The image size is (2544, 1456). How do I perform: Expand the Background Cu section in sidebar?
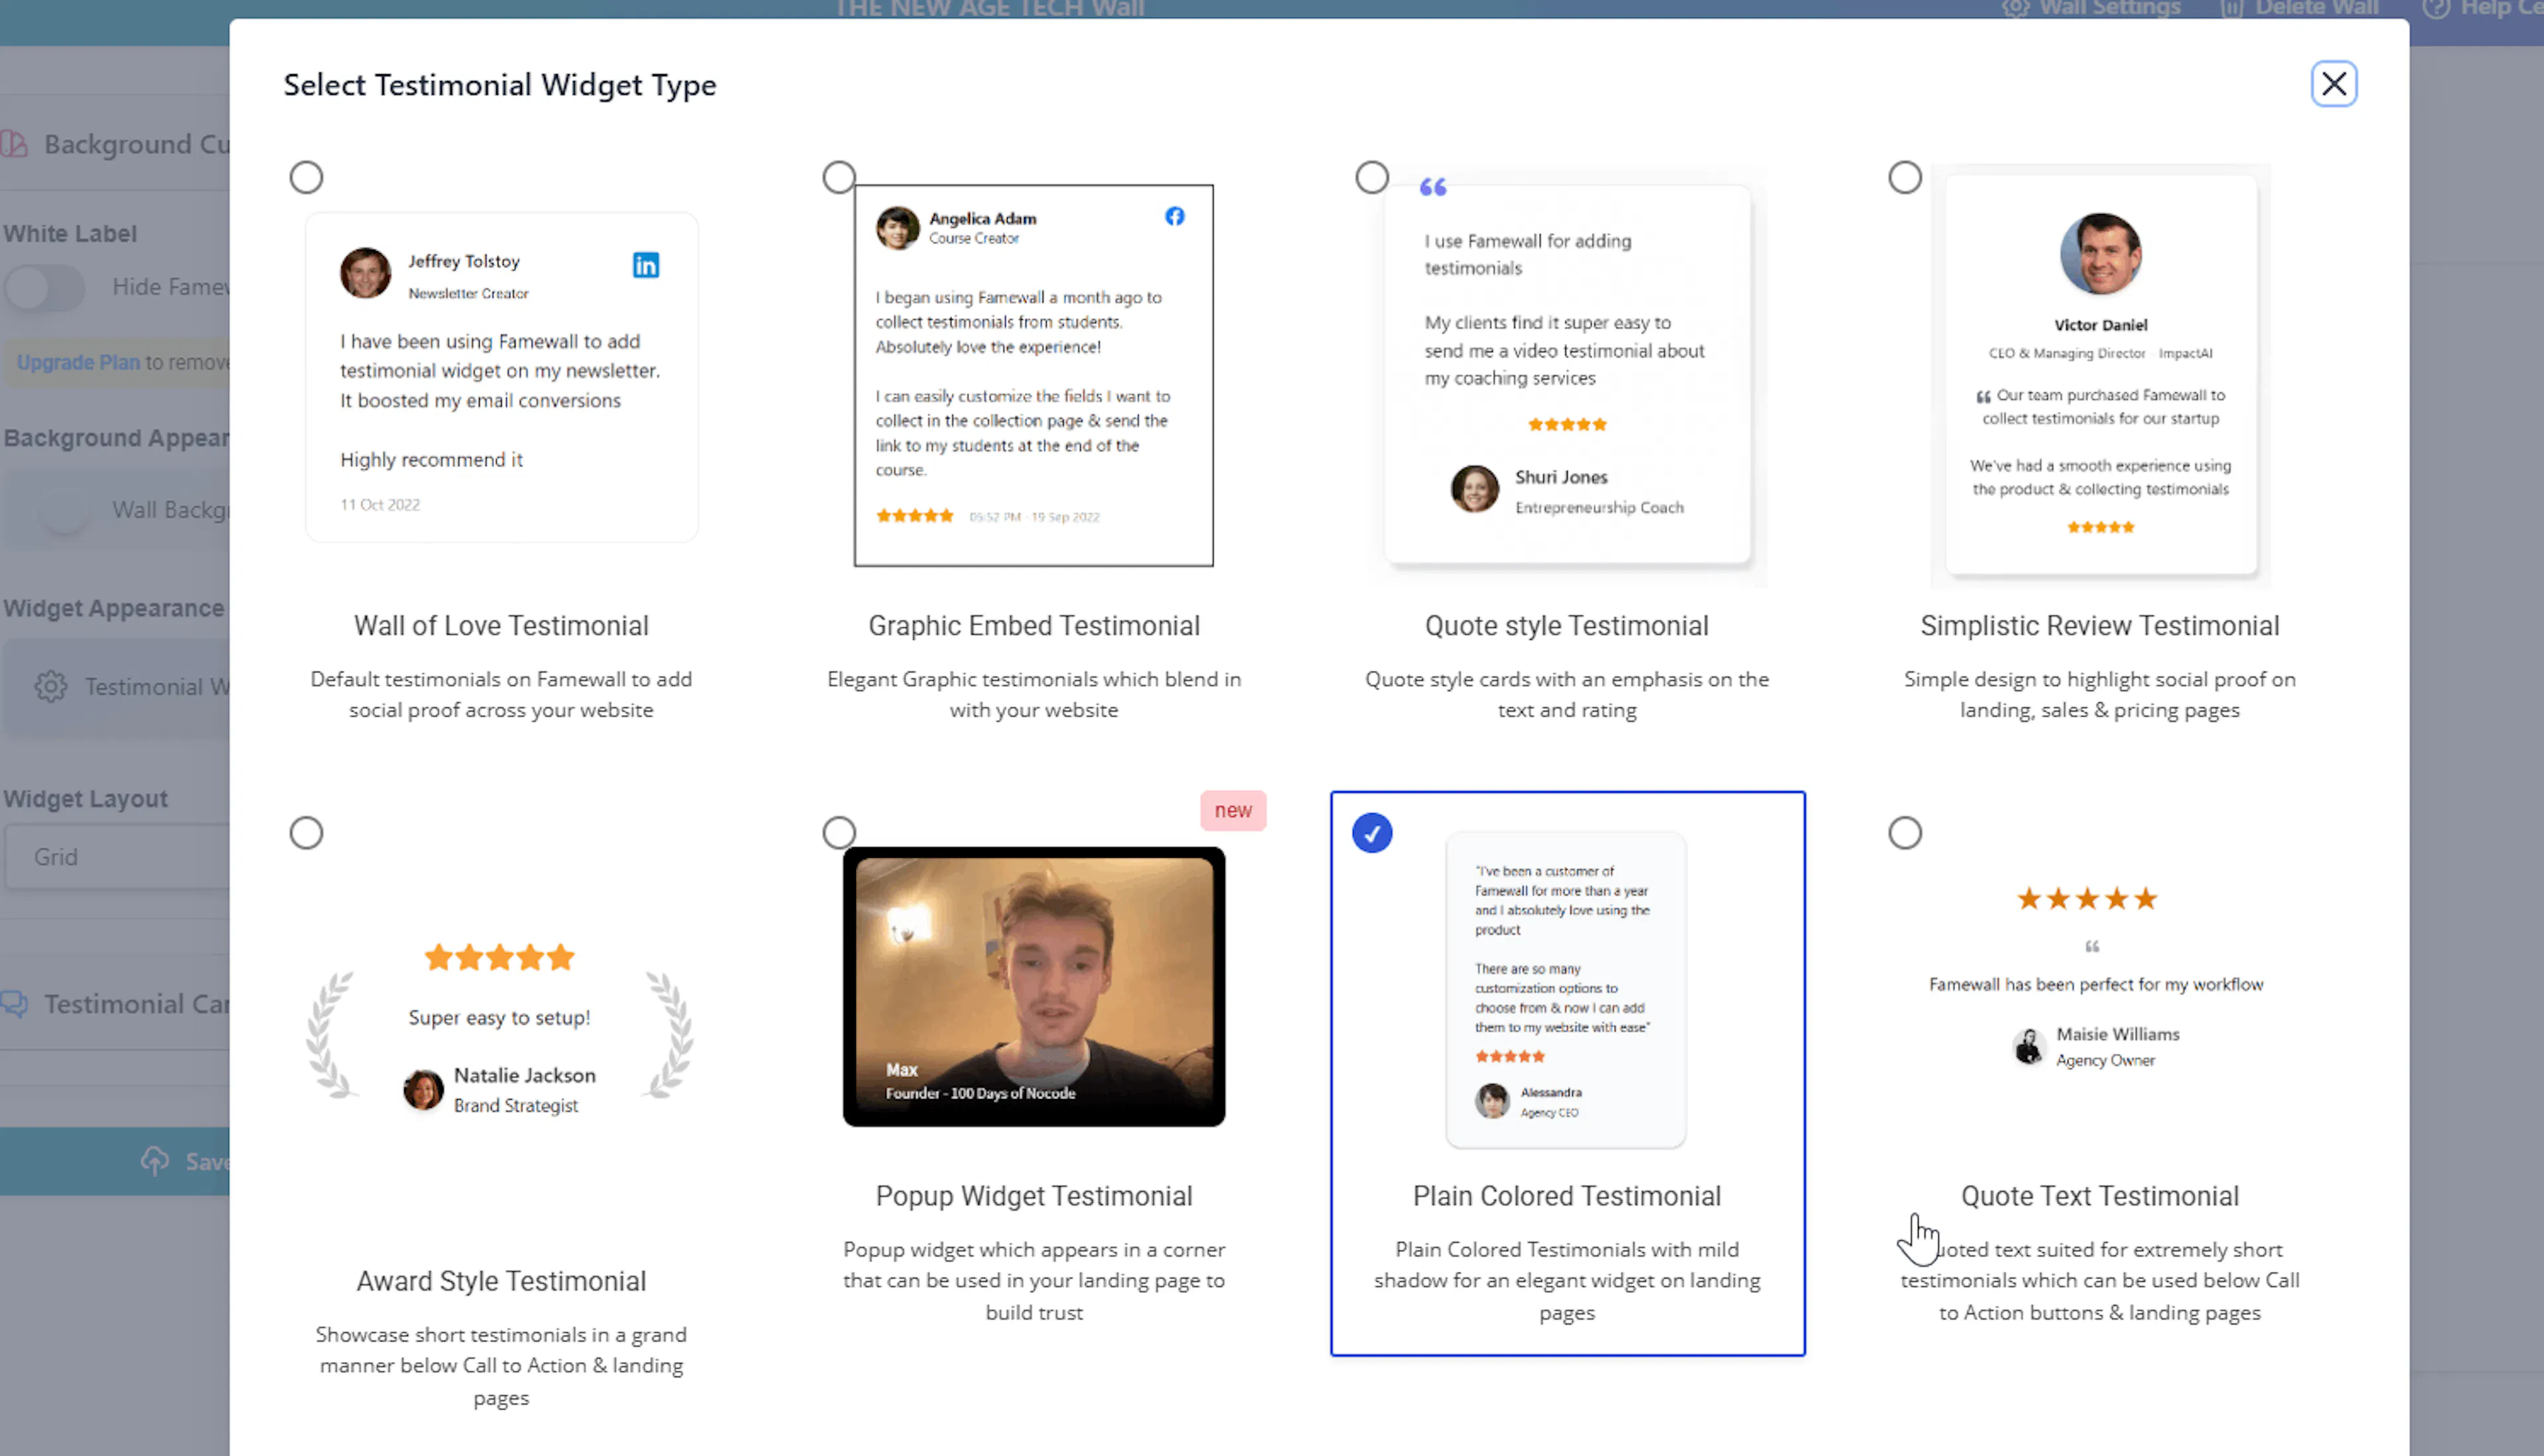pos(115,144)
